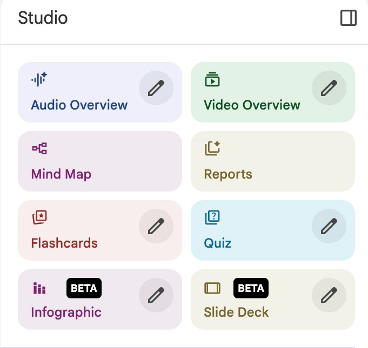Viewport: 368px width, 348px height.
Task: Click the Infographic bar chart icon
Action: pyautogui.click(x=39, y=288)
